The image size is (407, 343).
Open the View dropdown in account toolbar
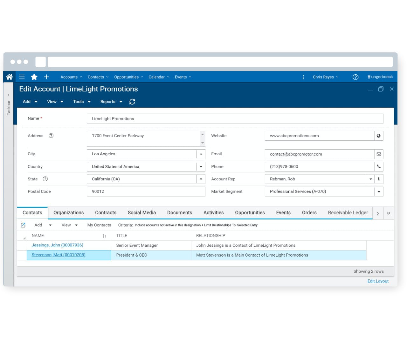click(x=55, y=102)
